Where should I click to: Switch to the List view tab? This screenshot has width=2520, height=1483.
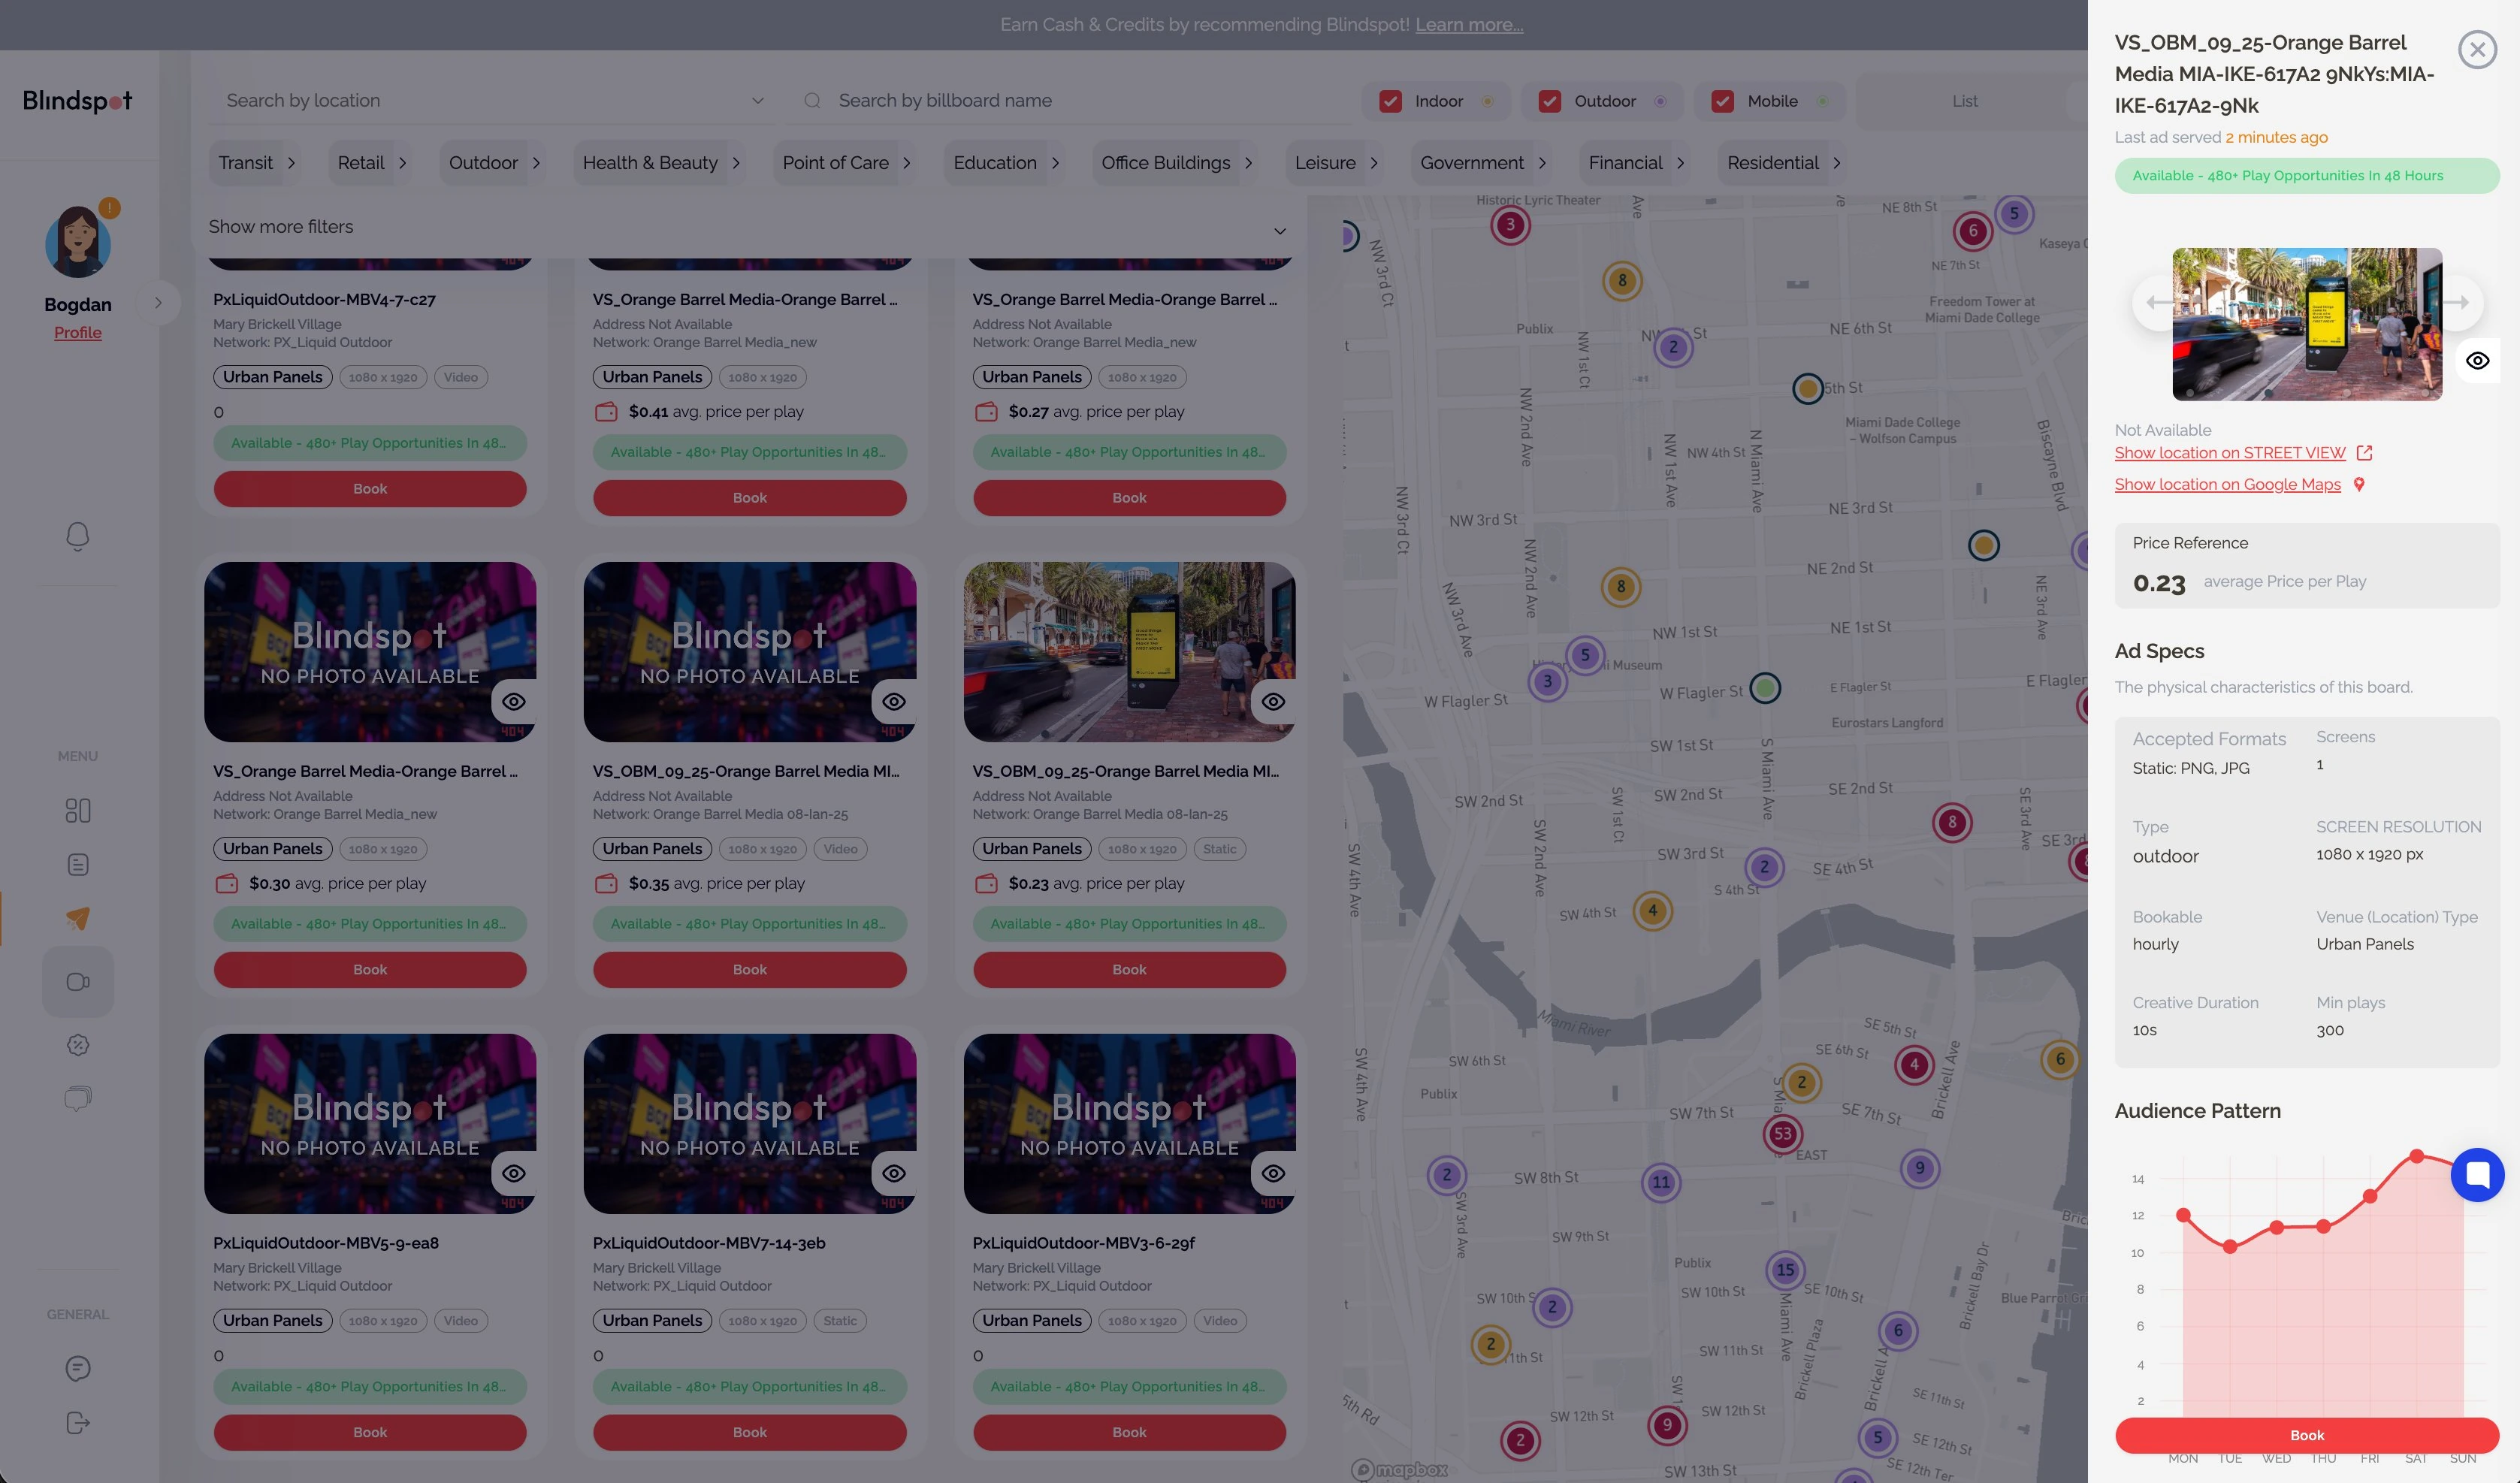(1964, 101)
